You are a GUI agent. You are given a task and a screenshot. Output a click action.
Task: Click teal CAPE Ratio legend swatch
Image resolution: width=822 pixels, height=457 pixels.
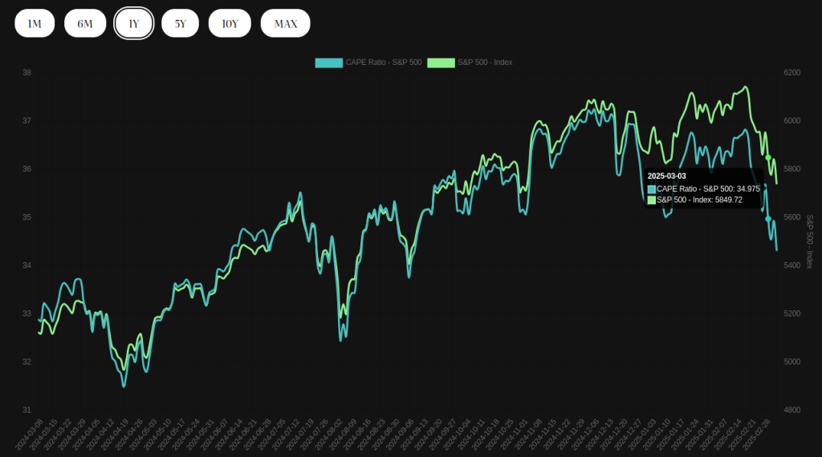[329, 63]
